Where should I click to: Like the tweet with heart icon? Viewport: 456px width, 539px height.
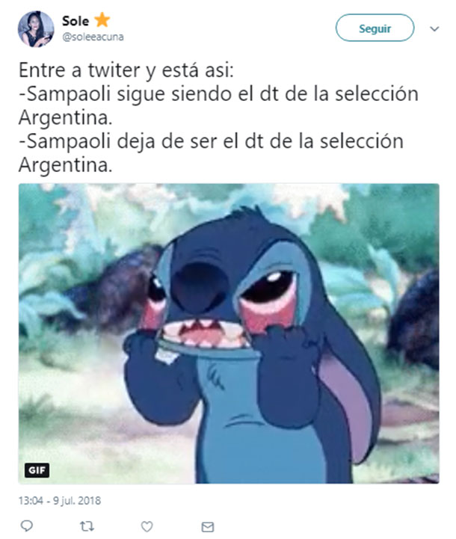[x=147, y=526]
